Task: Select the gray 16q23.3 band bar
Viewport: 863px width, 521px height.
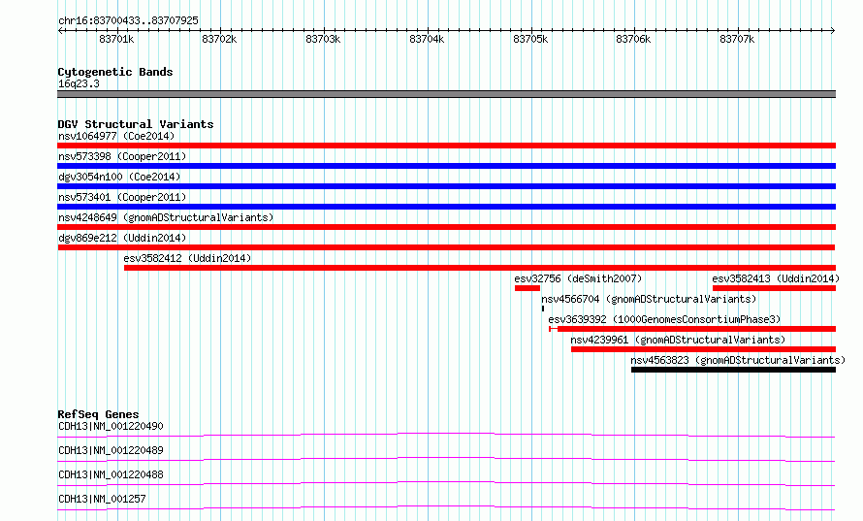Action: point(446,94)
